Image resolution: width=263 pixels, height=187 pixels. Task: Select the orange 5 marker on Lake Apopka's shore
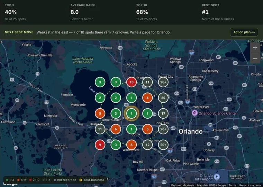[x=100, y=114]
